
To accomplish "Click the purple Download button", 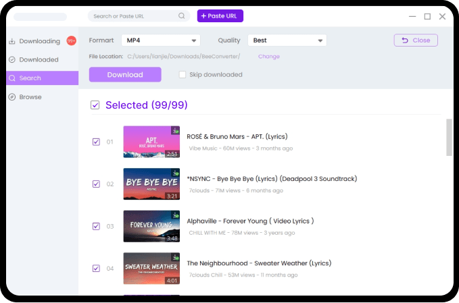I will (x=125, y=74).
